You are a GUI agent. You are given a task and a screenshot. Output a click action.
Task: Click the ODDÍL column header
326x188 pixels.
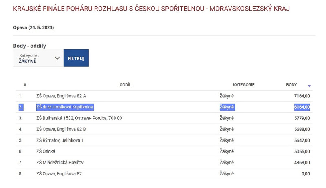pyautogui.click(x=126, y=85)
